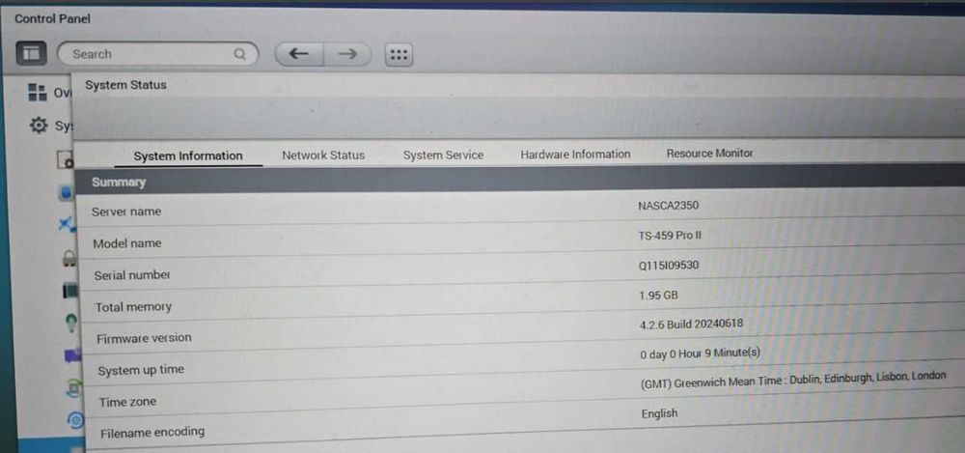
Task: Switch to the Network Status tab
Action: tap(323, 156)
